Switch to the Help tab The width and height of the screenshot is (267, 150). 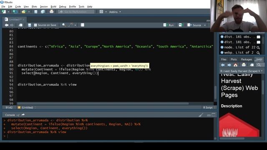[x=259, y=59]
